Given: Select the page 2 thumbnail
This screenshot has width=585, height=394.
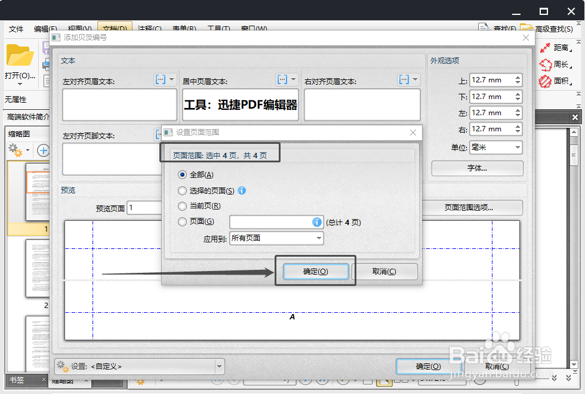Looking at the screenshot, I should click(37, 268).
